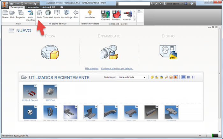Viewport: 223px width, 139px height.
Task: Open Configurar plantillas por defecto link
Action: pos(117,69)
